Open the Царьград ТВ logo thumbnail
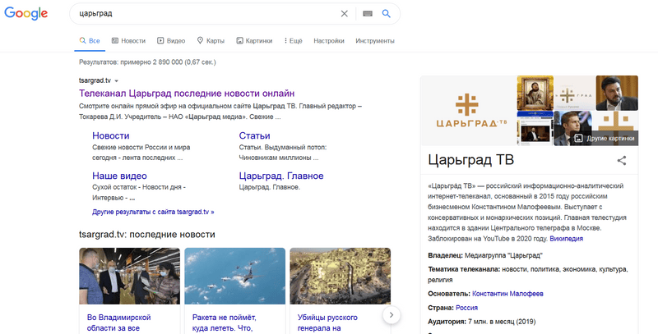This screenshot has height=334, width=658. pyautogui.click(x=467, y=111)
